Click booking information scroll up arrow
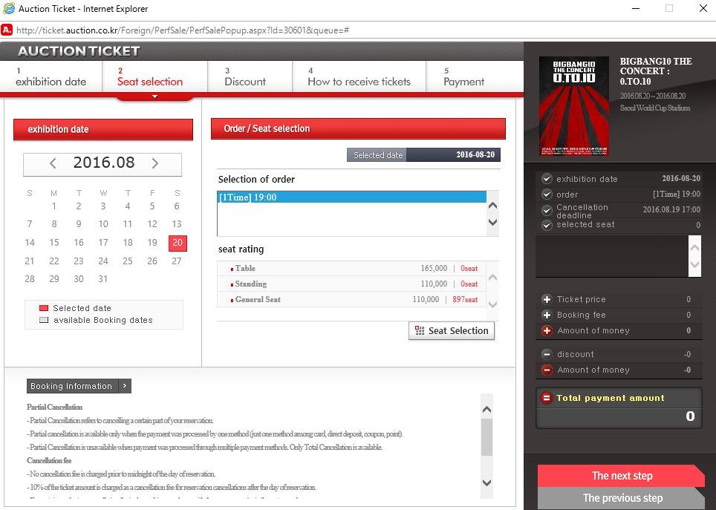The width and height of the screenshot is (716, 510). pos(486,410)
